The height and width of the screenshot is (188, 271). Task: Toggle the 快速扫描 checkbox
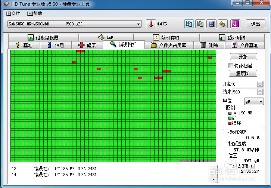click(231, 66)
